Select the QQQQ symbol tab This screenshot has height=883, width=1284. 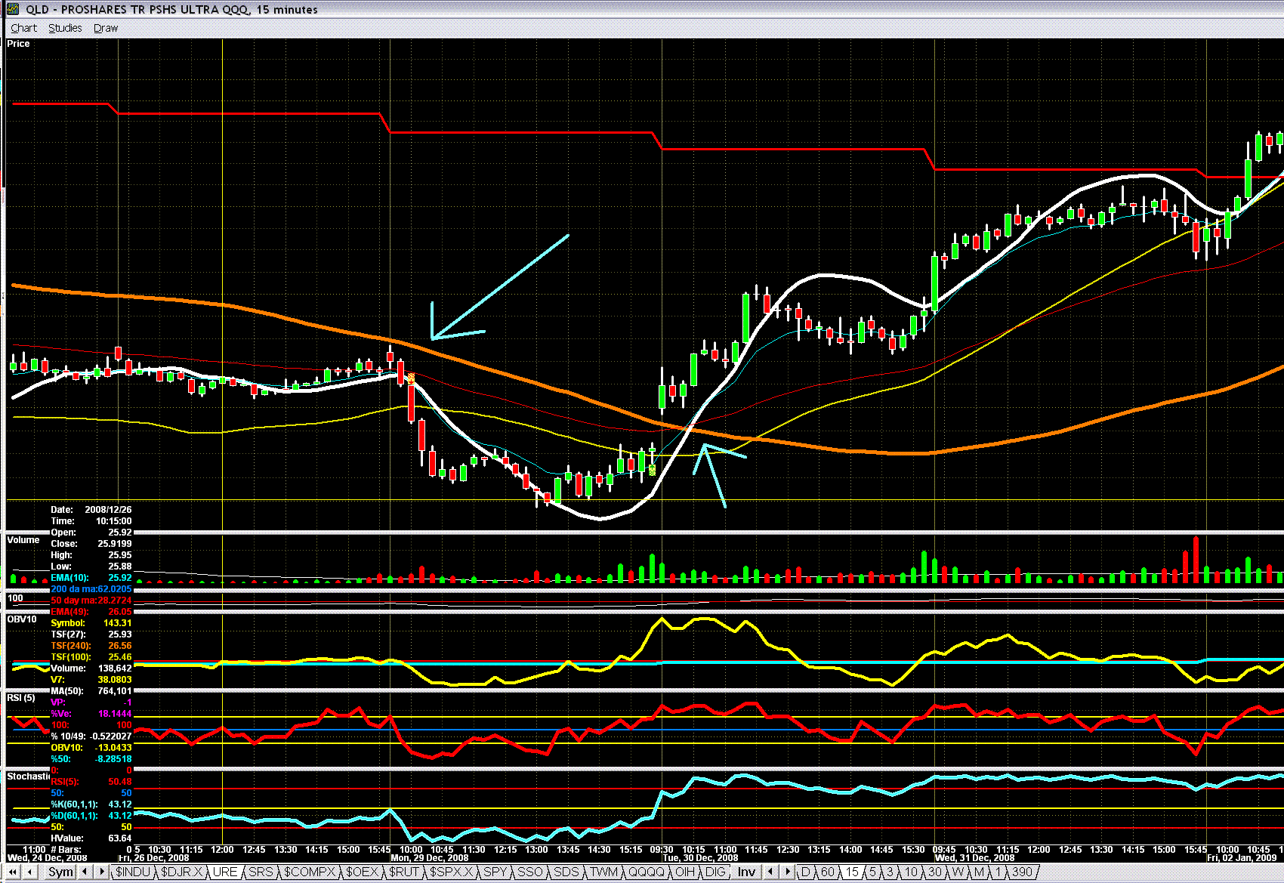click(x=647, y=872)
